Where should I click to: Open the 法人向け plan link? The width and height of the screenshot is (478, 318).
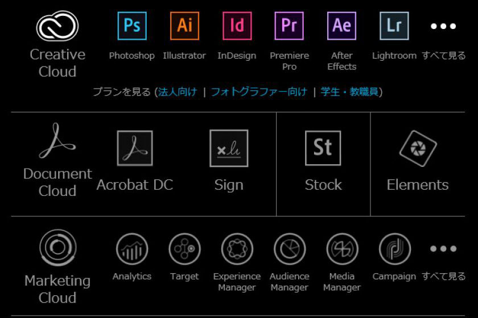(178, 92)
